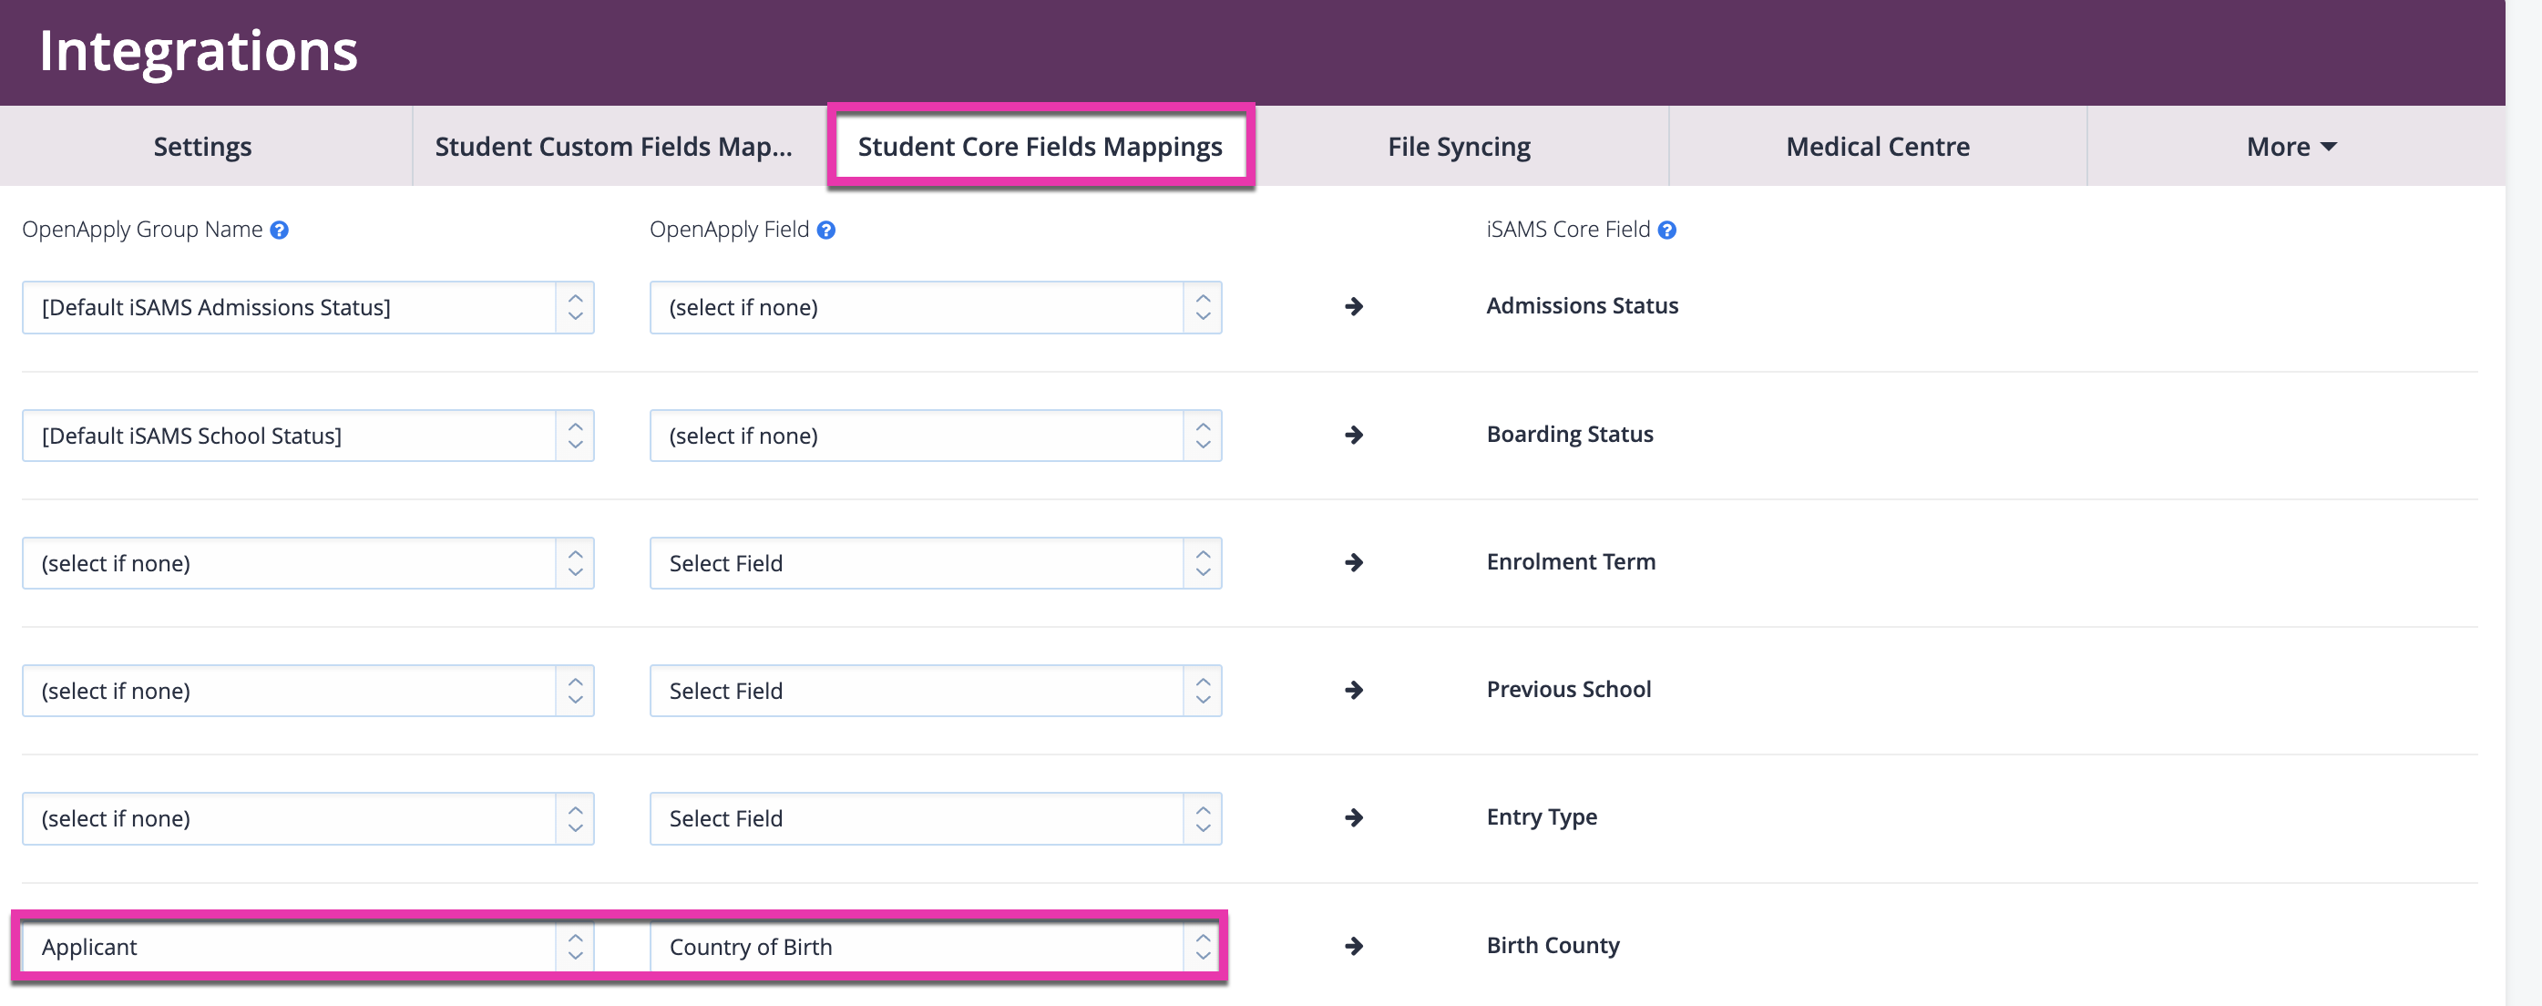Open the Medical Centre tab

click(x=1877, y=147)
